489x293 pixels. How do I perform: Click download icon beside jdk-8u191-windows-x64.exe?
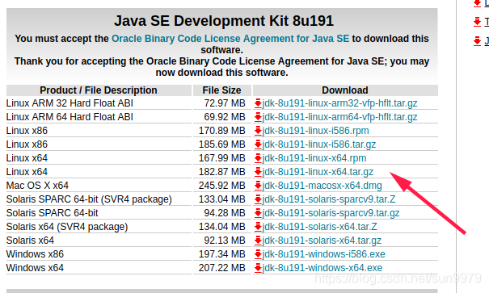tap(258, 267)
